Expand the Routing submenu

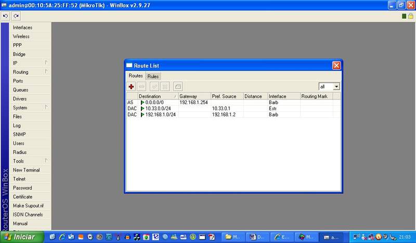tap(30, 72)
